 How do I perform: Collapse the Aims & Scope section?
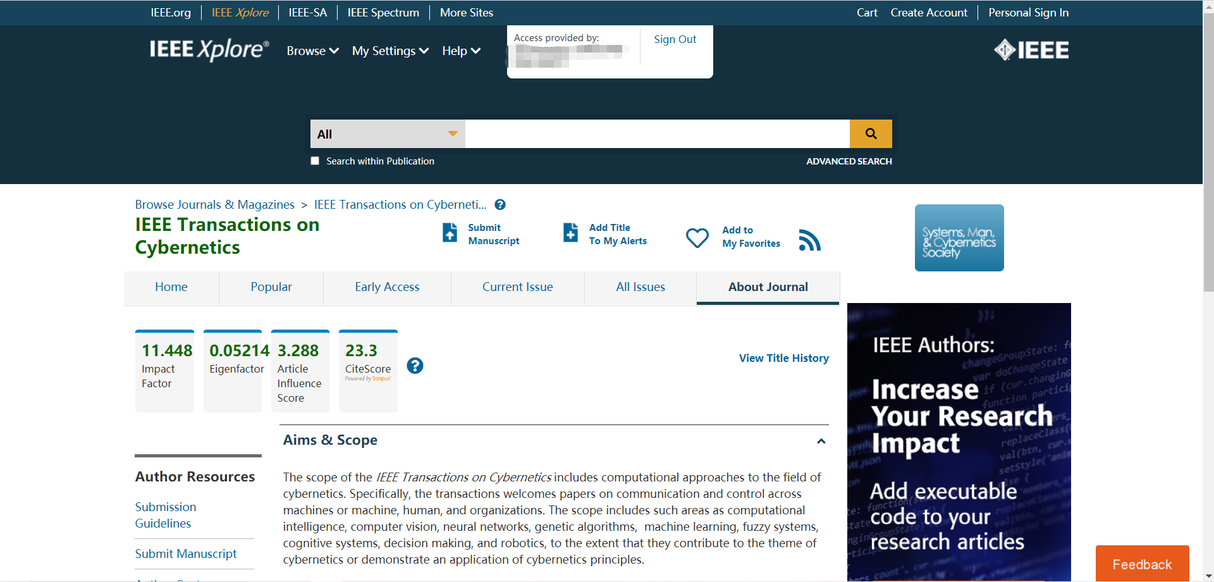pyautogui.click(x=821, y=441)
